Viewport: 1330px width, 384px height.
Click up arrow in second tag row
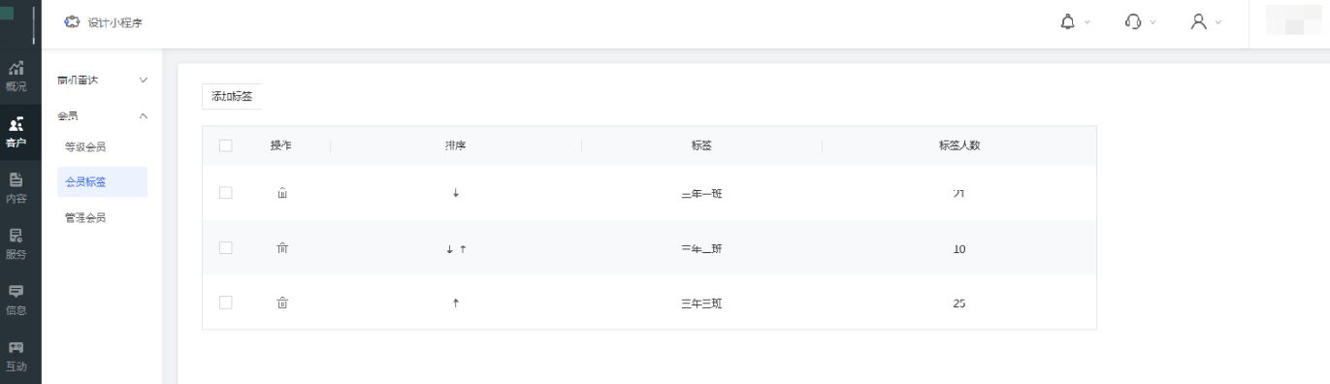463,248
